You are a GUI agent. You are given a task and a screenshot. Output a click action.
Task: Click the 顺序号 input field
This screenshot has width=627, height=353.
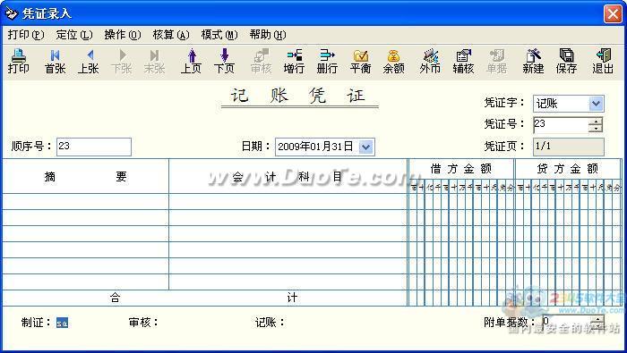94,147
